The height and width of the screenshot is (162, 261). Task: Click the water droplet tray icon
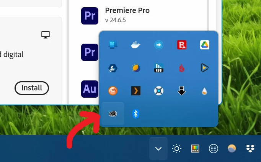pos(204,91)
